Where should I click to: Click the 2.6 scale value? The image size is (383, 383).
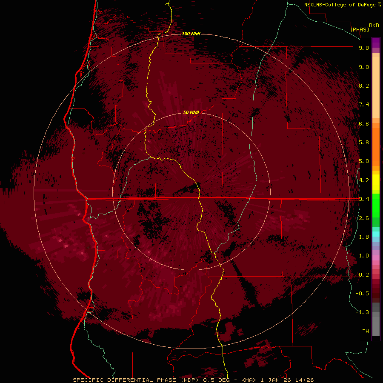tap(364, 218)
